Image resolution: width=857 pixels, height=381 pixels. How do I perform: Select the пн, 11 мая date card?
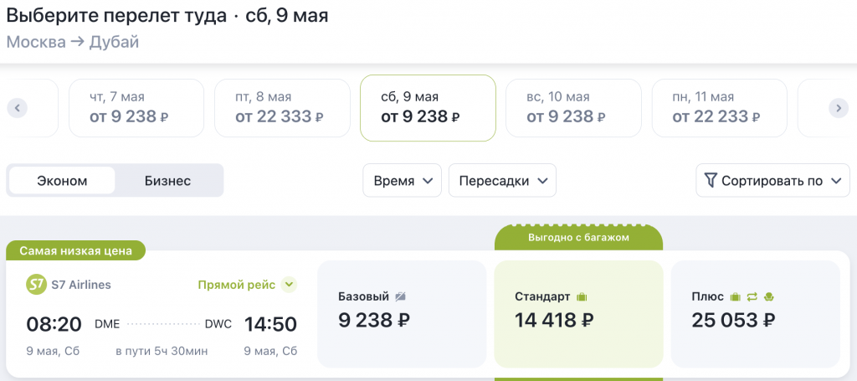coord(719,108)
